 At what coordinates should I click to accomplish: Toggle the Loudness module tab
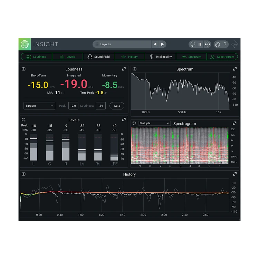[x=37, y=57]
